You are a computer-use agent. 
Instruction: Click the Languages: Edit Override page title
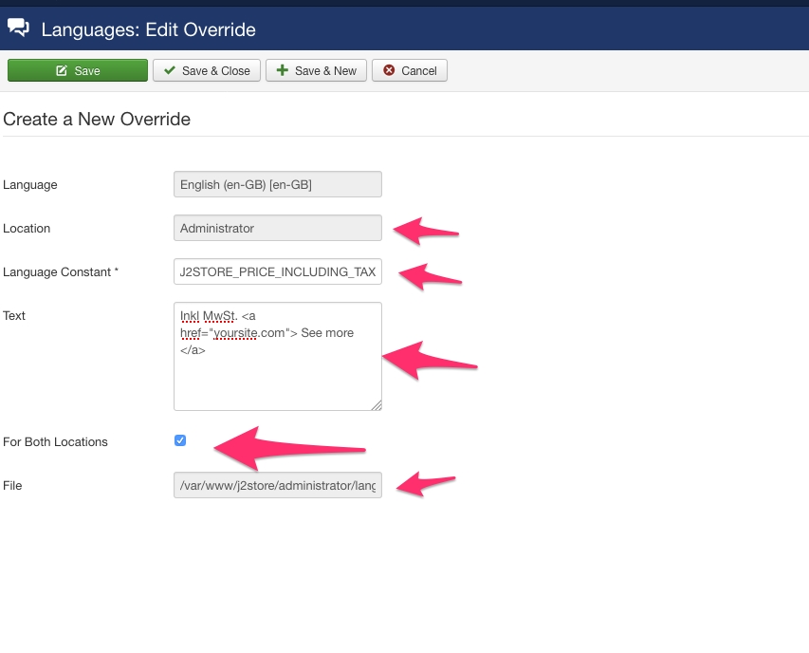149,29
